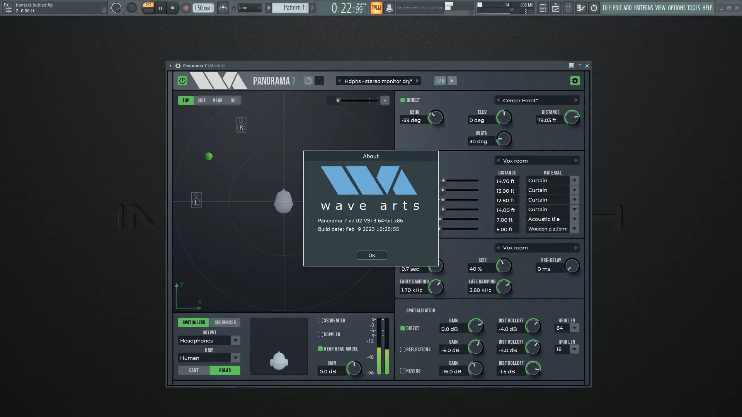Click the right speaker icon in the spatial view
742x417 pixels.
(241, 125)
